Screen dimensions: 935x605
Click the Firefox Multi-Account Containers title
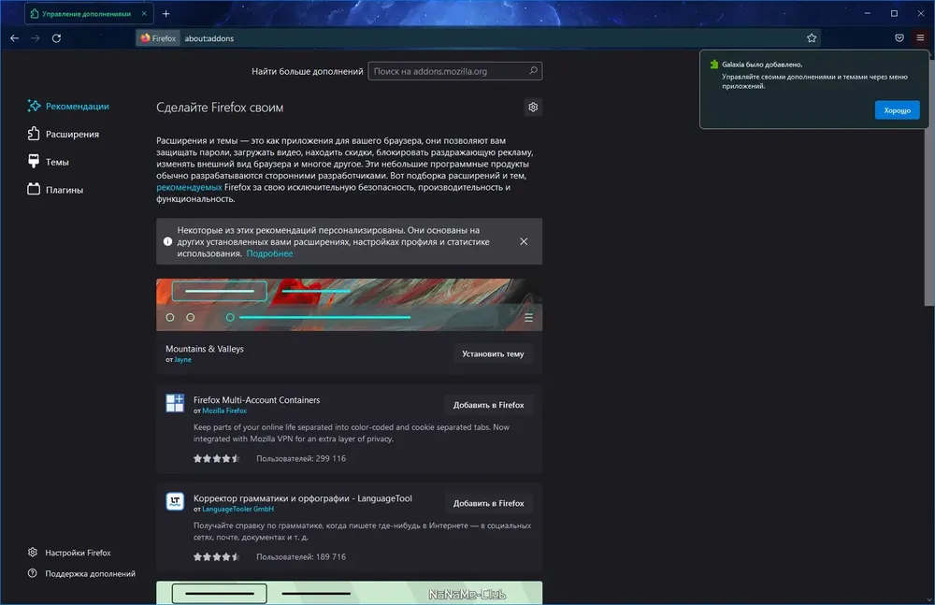(256, 400)
